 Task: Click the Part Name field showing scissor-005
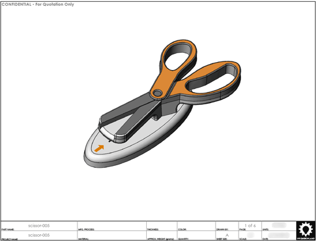tap(39, 226)
